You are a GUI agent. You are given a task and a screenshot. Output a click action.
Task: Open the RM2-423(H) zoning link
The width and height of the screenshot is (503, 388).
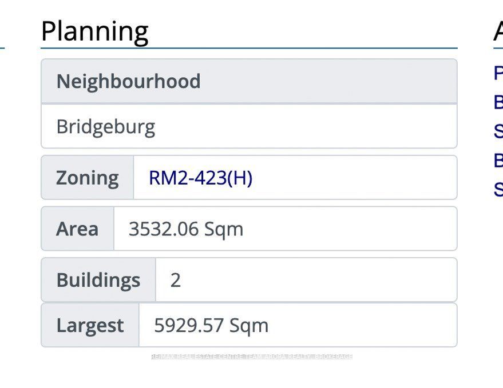200,178
